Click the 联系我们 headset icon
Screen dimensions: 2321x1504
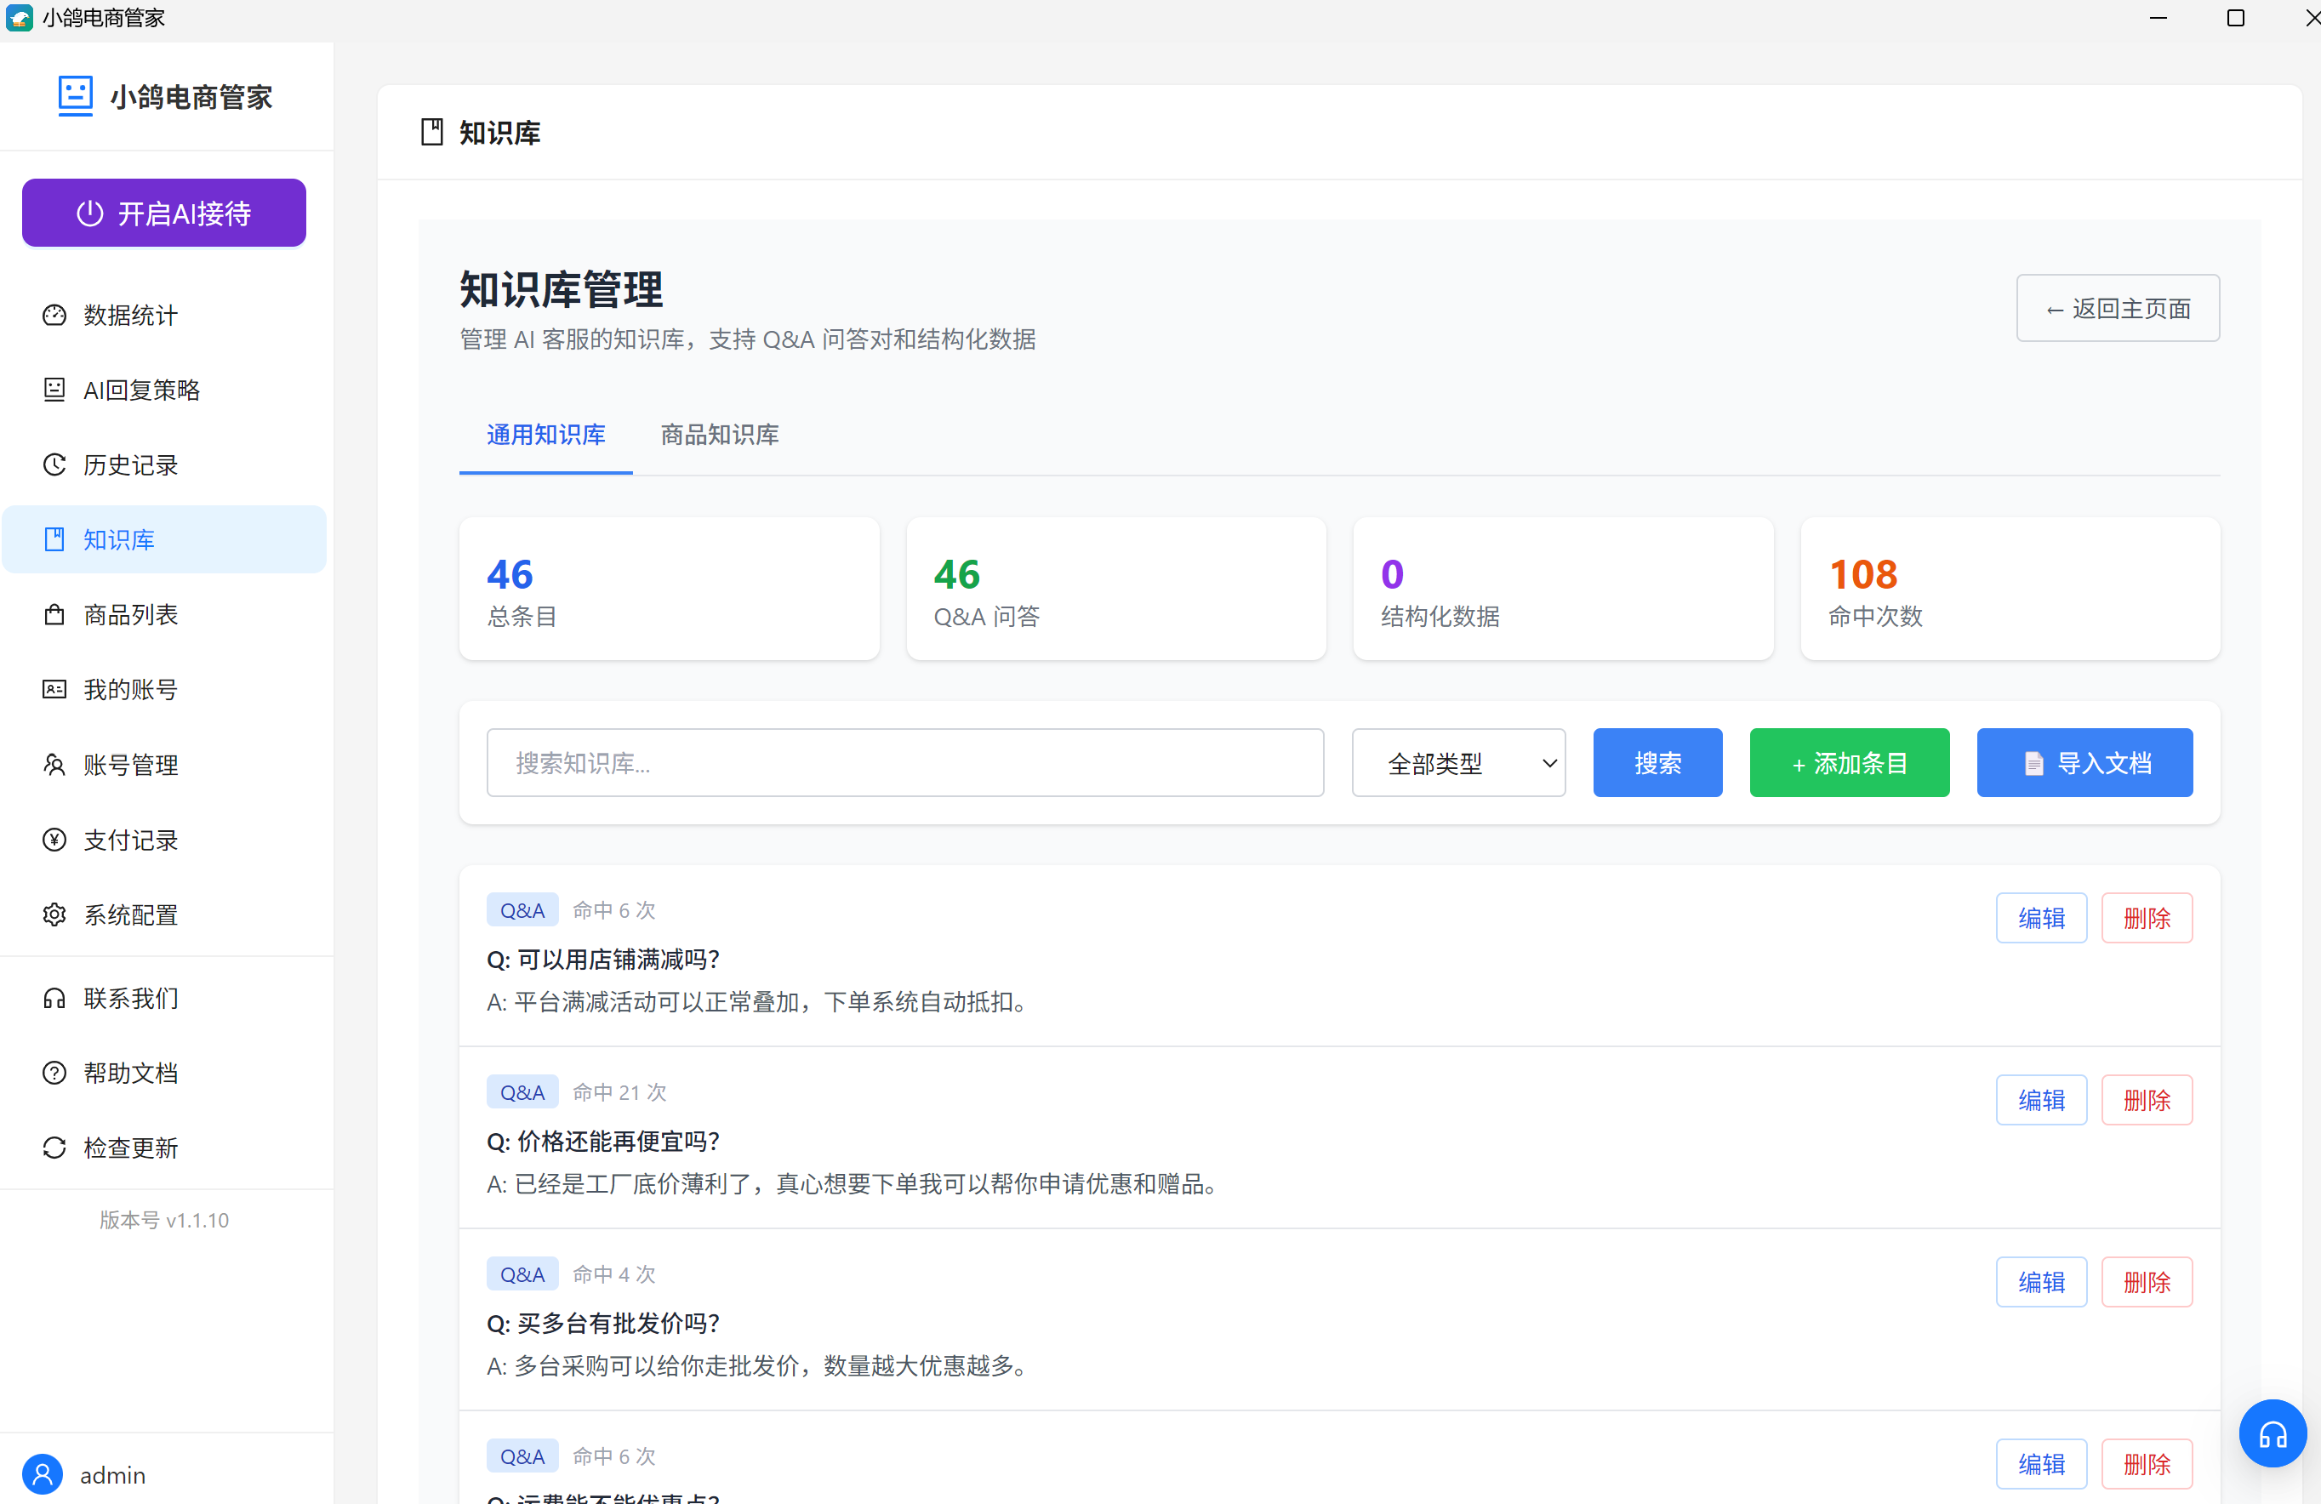[54, 999]
